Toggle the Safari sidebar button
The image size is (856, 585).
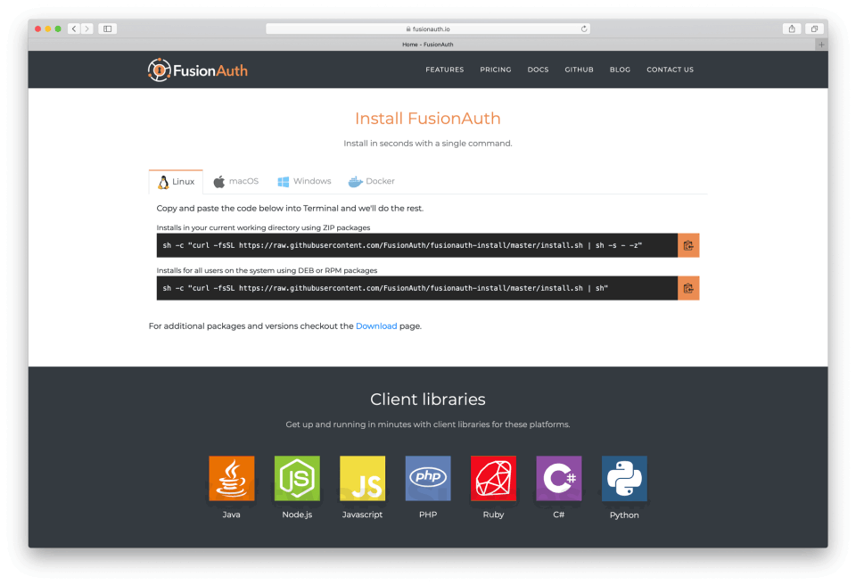coord(108,29)
